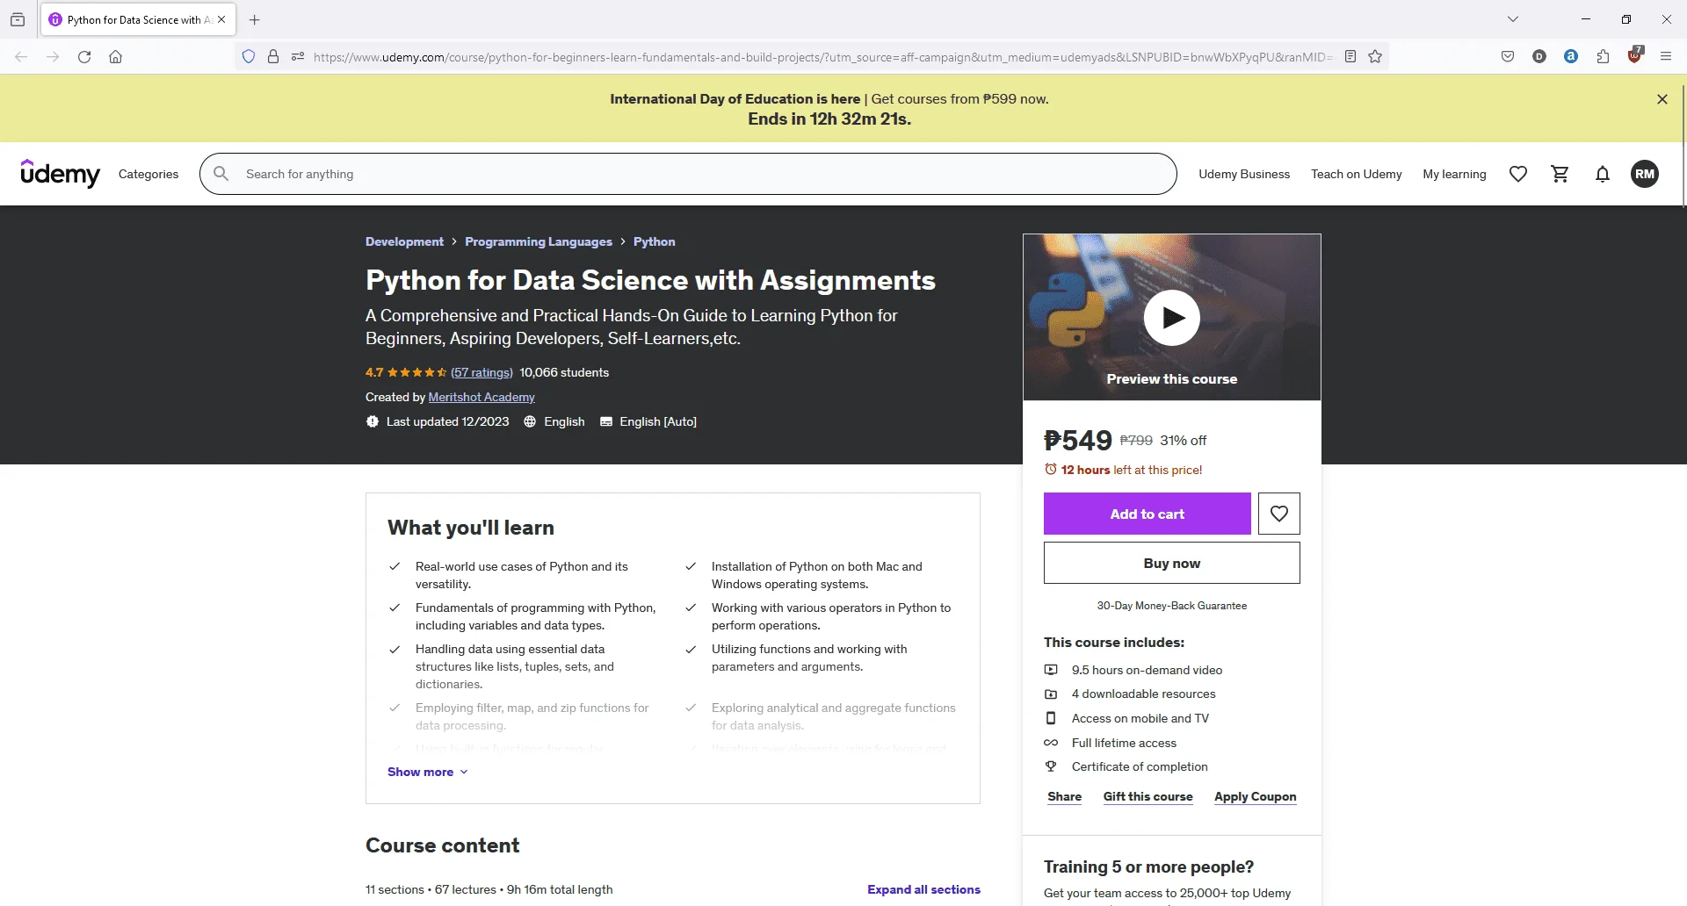
Task: Click the Buy now button
Action: (1172, 563)
